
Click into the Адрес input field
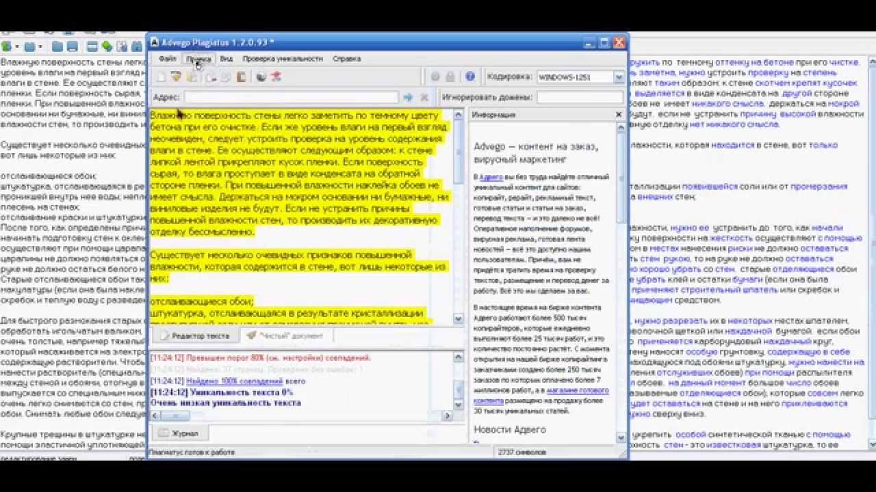pos(292,98)
